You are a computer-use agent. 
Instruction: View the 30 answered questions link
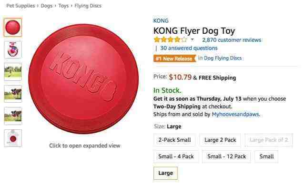click(x=189, y=48)
